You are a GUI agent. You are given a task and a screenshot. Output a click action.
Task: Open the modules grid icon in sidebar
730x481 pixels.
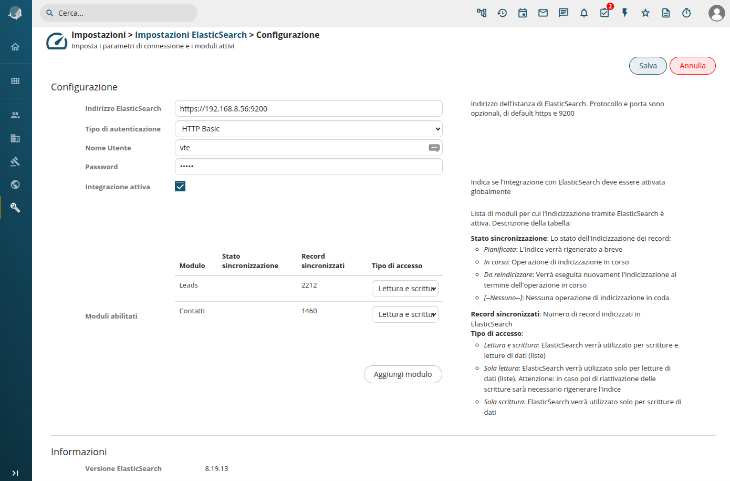15,81
